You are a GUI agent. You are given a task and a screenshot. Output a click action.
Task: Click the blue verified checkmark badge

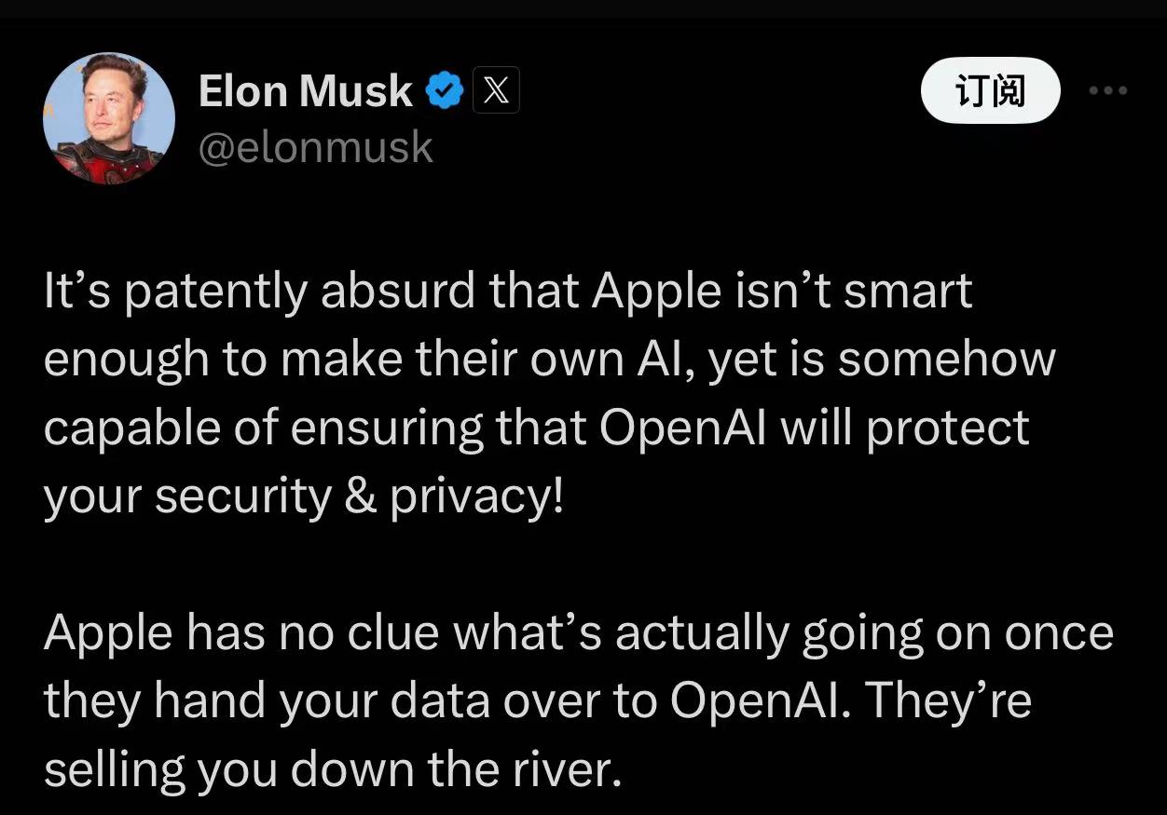[445, 90]
